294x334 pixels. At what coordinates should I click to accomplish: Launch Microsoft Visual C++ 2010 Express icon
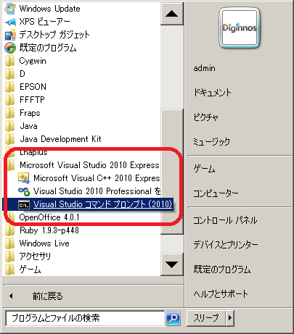click(x=24, y=178)
